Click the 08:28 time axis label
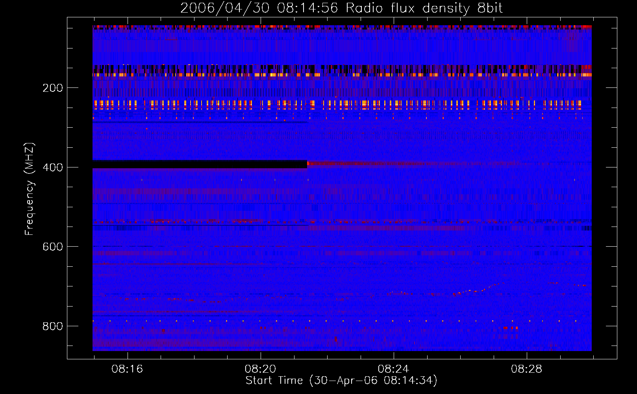The width and height of the screenshot is (637, 394). 526,369
